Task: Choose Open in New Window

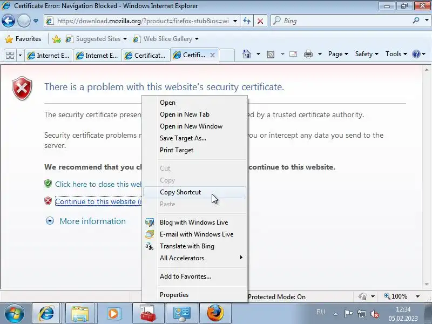Action: 194,126
